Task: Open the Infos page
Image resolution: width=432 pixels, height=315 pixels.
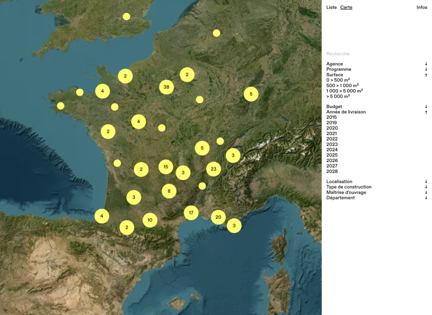Action: click(422, 8)
